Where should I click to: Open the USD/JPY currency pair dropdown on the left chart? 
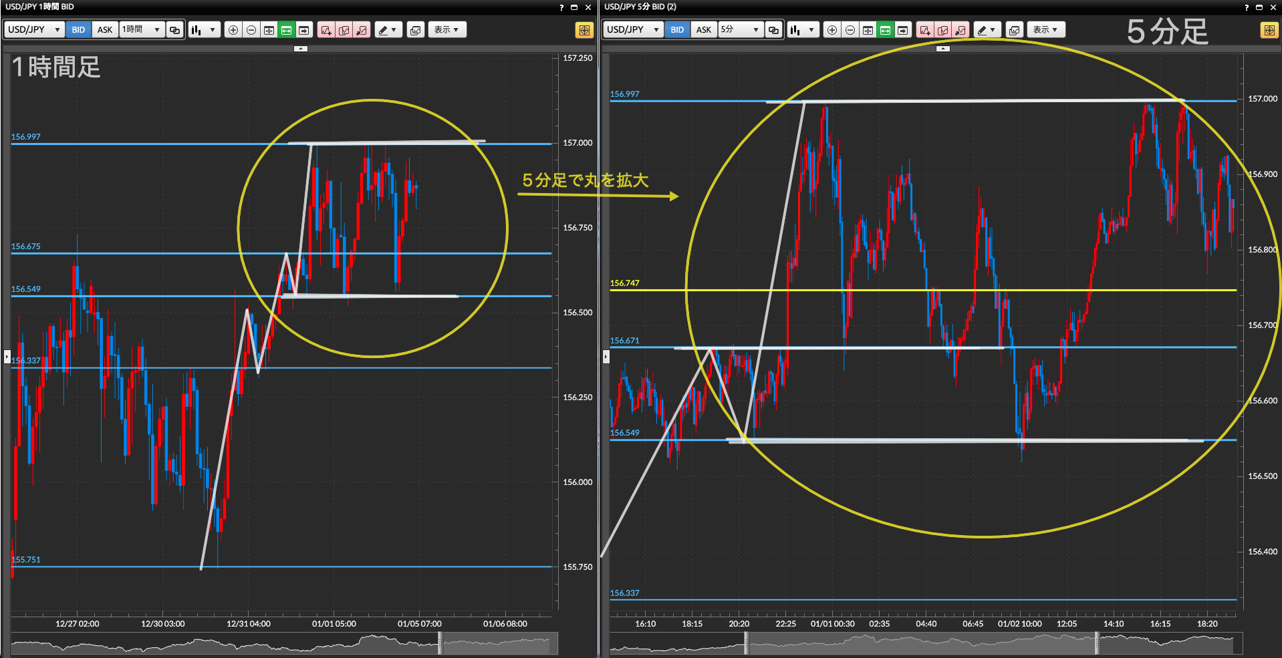click(x=34, y=30)
